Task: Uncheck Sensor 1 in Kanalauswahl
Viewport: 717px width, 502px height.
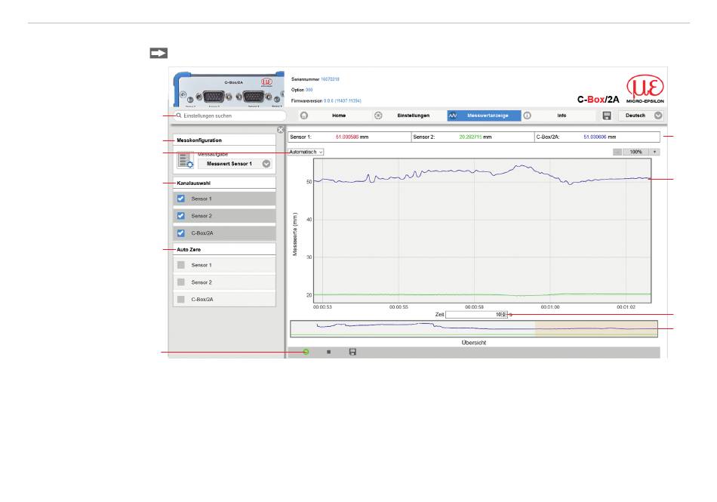Action: pos(181,199)
